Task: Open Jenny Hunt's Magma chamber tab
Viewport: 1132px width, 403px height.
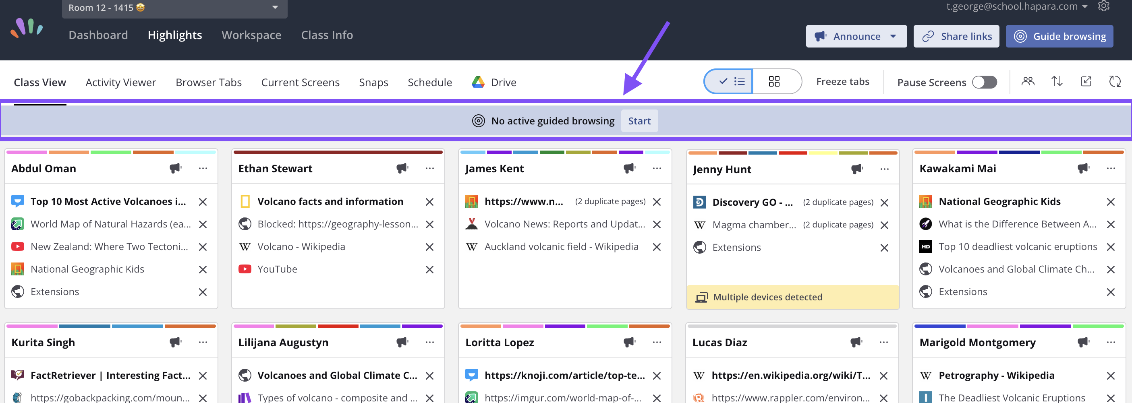Action: tap(754, 225)
